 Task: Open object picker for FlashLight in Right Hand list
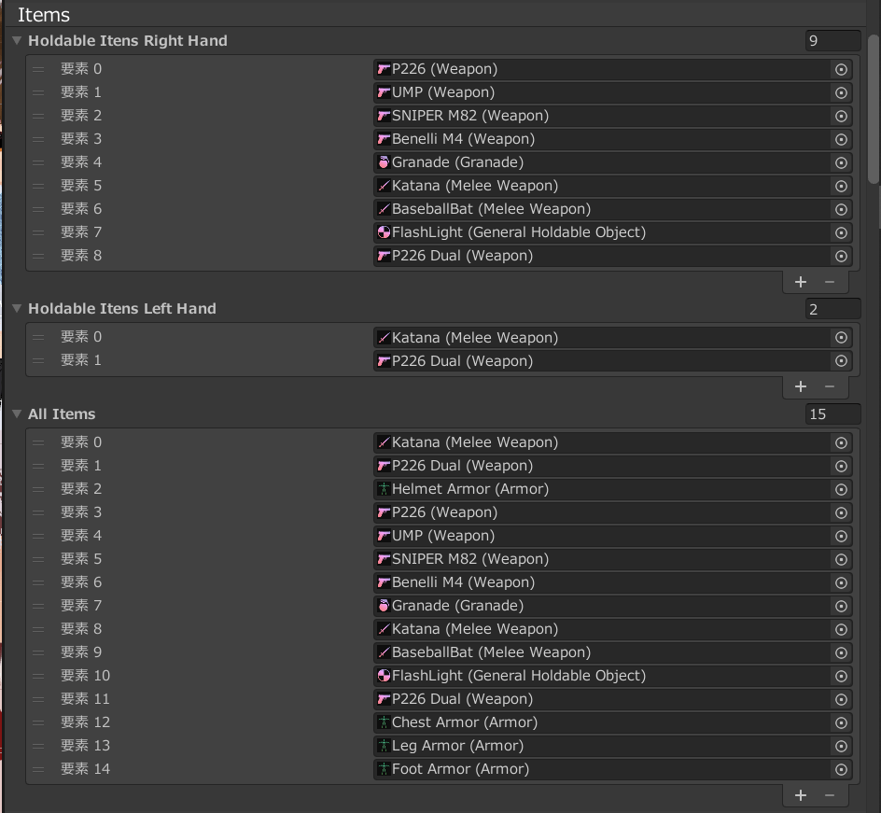coord(841,232)
